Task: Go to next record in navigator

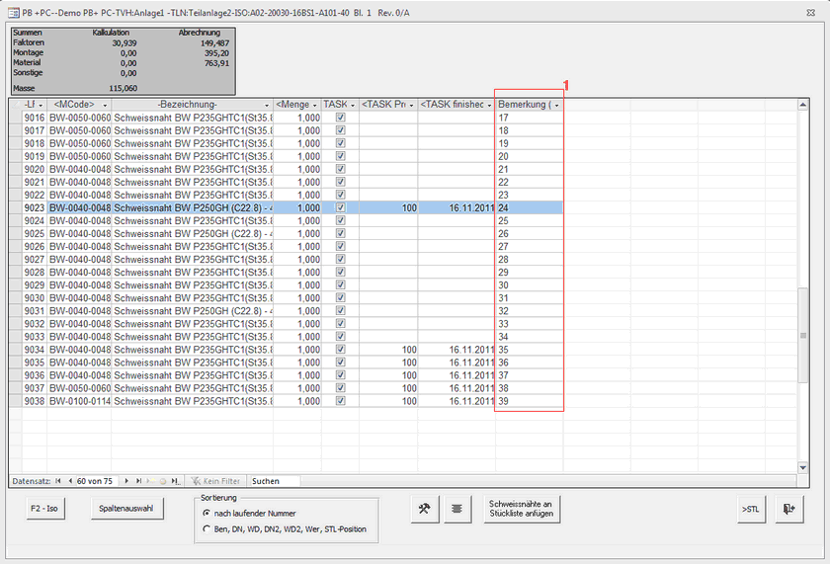Action: pyautogui.click(x=126, y=481)
